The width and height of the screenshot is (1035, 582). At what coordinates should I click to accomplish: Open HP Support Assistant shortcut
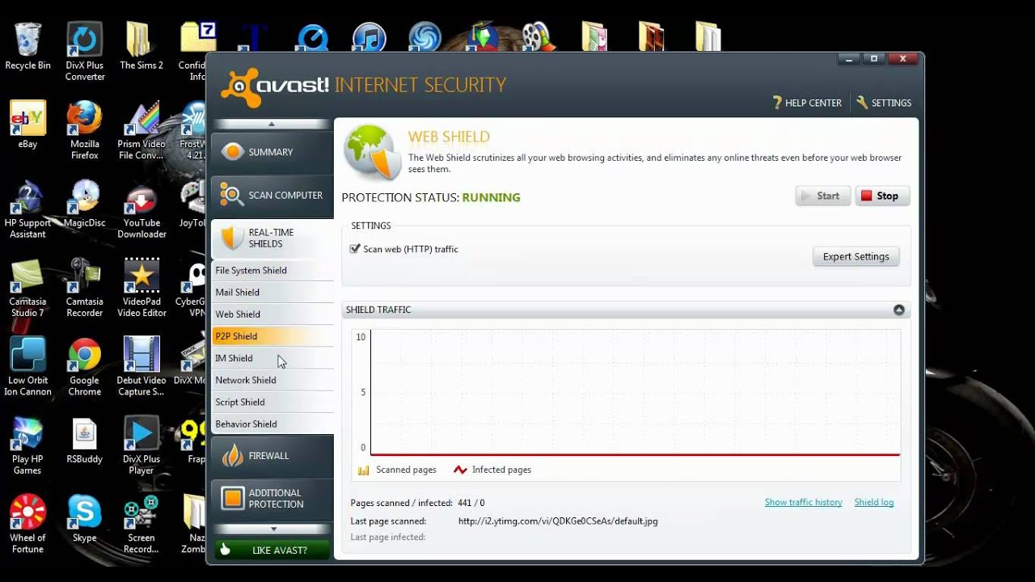pos(27,209)
